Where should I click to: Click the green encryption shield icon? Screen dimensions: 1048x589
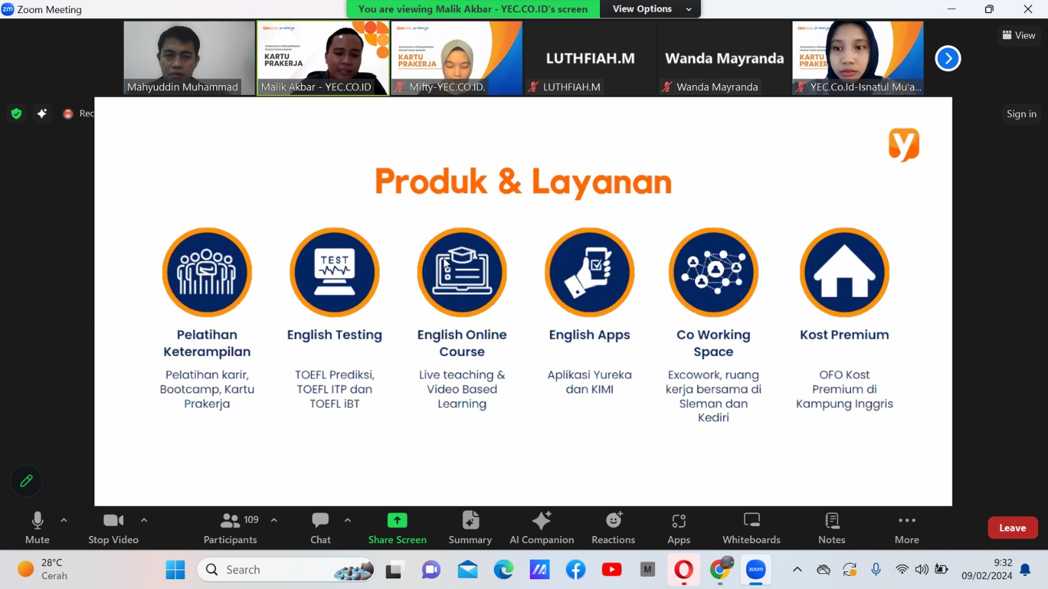[16, 114]
